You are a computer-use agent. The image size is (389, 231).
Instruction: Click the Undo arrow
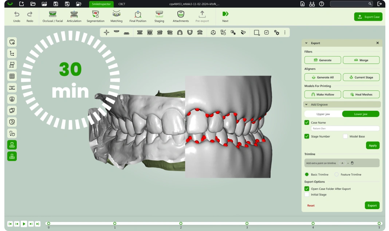(17, 14)
